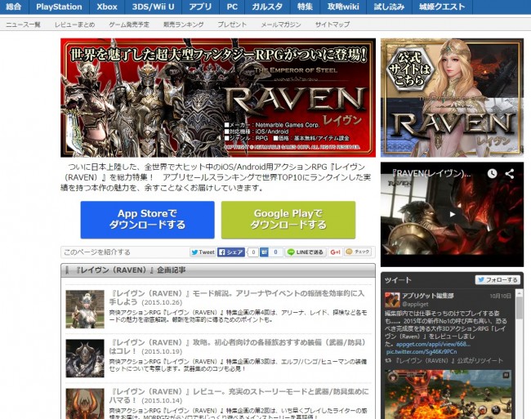
Task: Open the レビュー article (2015.10.14)
Action: pos(239,395)
